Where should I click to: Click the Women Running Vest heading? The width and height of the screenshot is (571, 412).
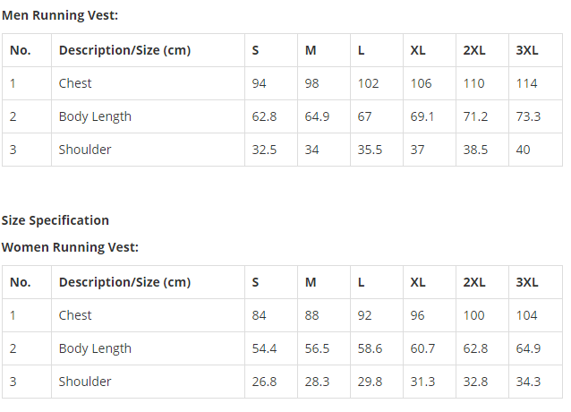(71, 247)
